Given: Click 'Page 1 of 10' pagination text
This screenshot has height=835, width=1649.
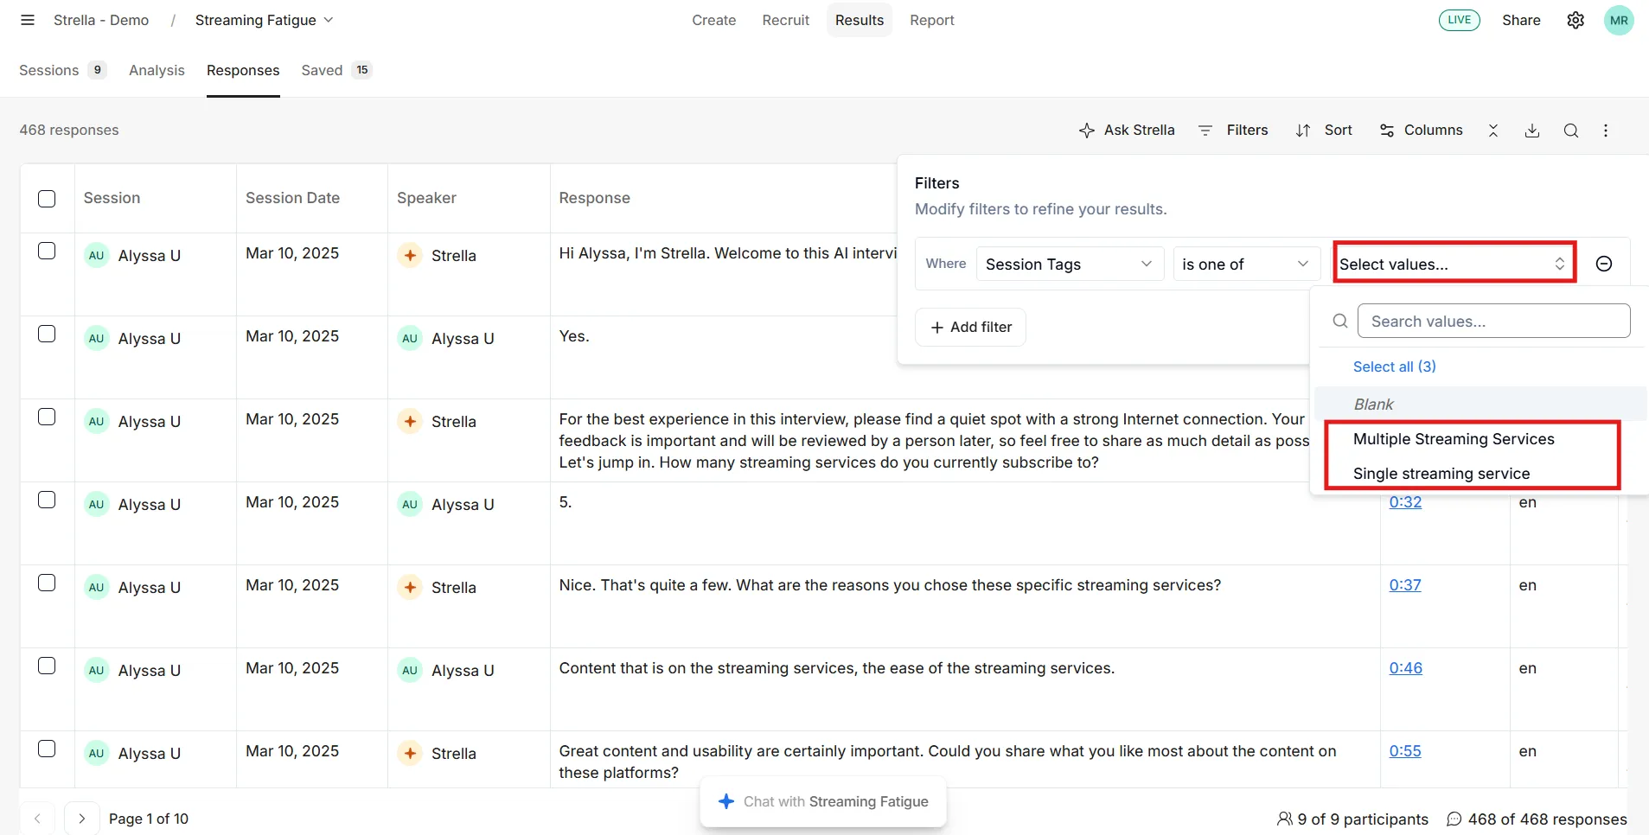Looking at the screenshot, I should tap(149, 819).
